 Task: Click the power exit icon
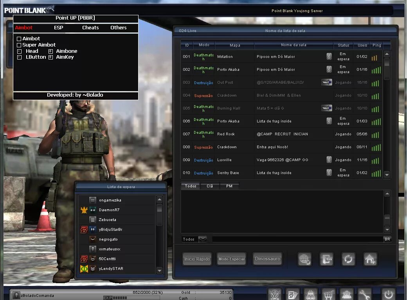[388, 294]
